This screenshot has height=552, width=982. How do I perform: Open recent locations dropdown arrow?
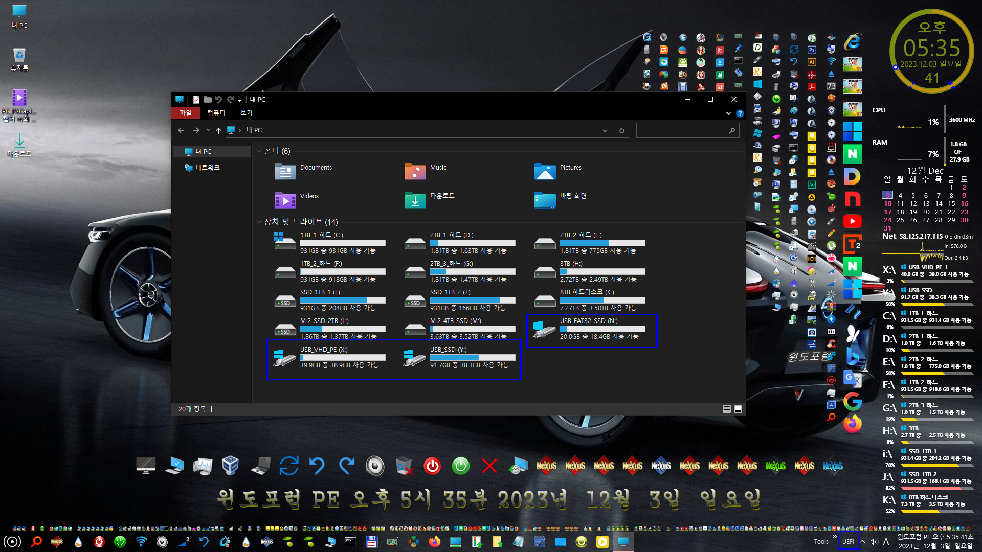208,130
